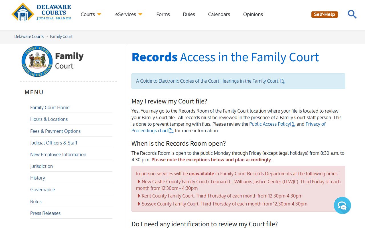Image resolution: width=365 pixels, height=228 pixels.
Task: Expand the Courts dropdown menu
Action: (x=91, y=14)
